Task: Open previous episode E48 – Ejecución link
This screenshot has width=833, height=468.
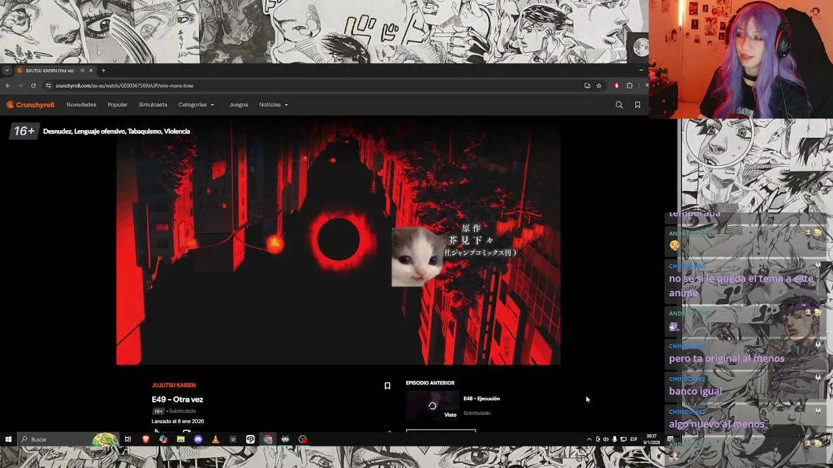Action: 482,398
